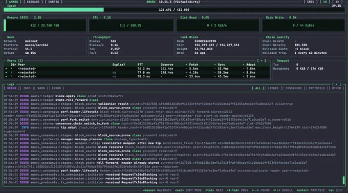Click the CPU usage gauge
This screenshot has height=193, width=348.
131,25
